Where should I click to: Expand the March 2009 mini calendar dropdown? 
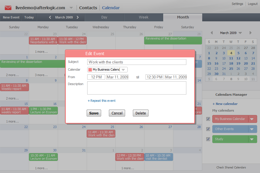point(240,33)
